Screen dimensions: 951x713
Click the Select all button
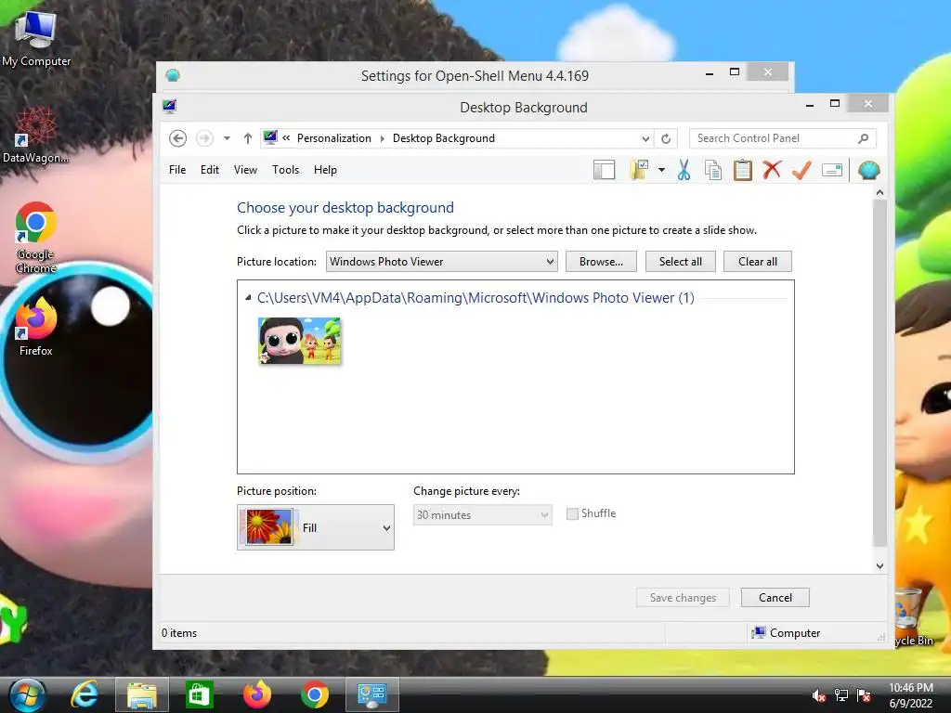coord(681,261)
